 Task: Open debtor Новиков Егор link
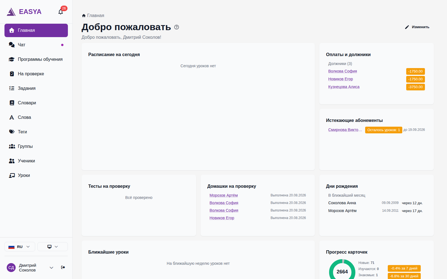pos(341,79)
